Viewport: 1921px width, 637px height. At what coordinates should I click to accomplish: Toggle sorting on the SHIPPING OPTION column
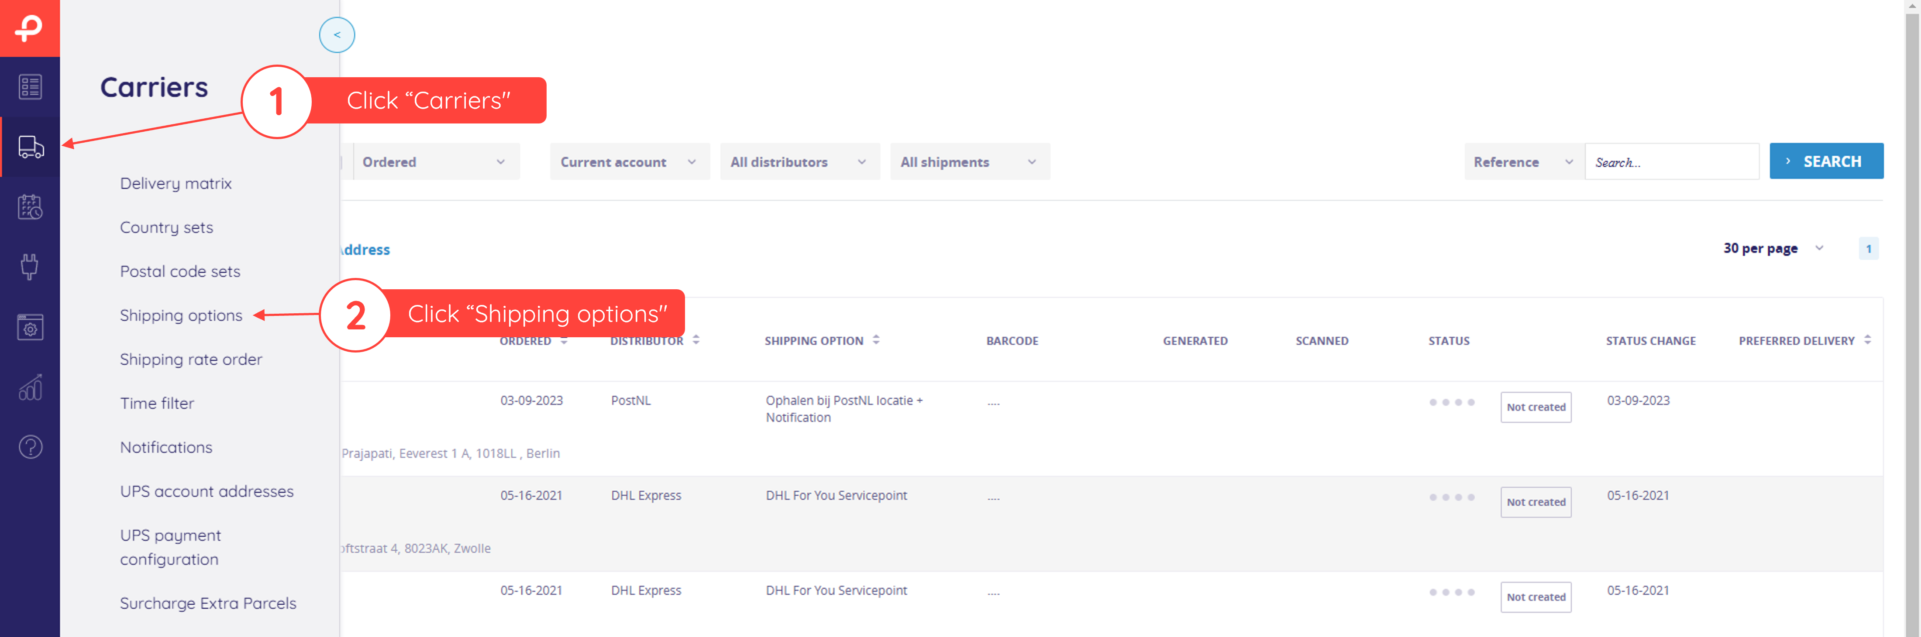876,340
